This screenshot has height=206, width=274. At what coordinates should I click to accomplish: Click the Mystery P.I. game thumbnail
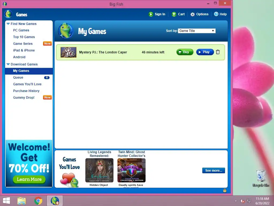68,52
